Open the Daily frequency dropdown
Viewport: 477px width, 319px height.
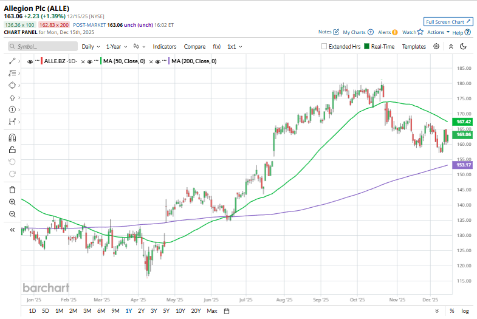pos(91,47)
